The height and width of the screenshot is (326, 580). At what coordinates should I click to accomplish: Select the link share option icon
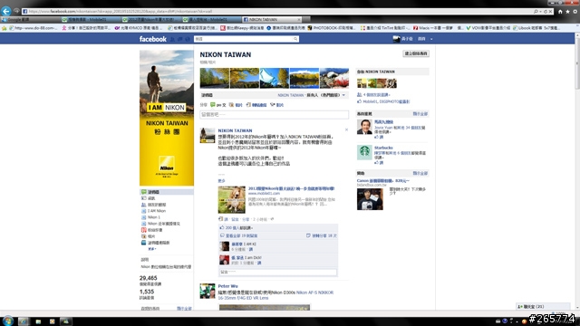(x=248, y=105)
